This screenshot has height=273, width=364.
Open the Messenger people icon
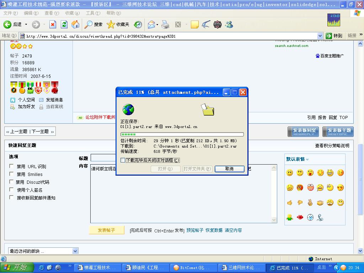[x=229, y=25]
